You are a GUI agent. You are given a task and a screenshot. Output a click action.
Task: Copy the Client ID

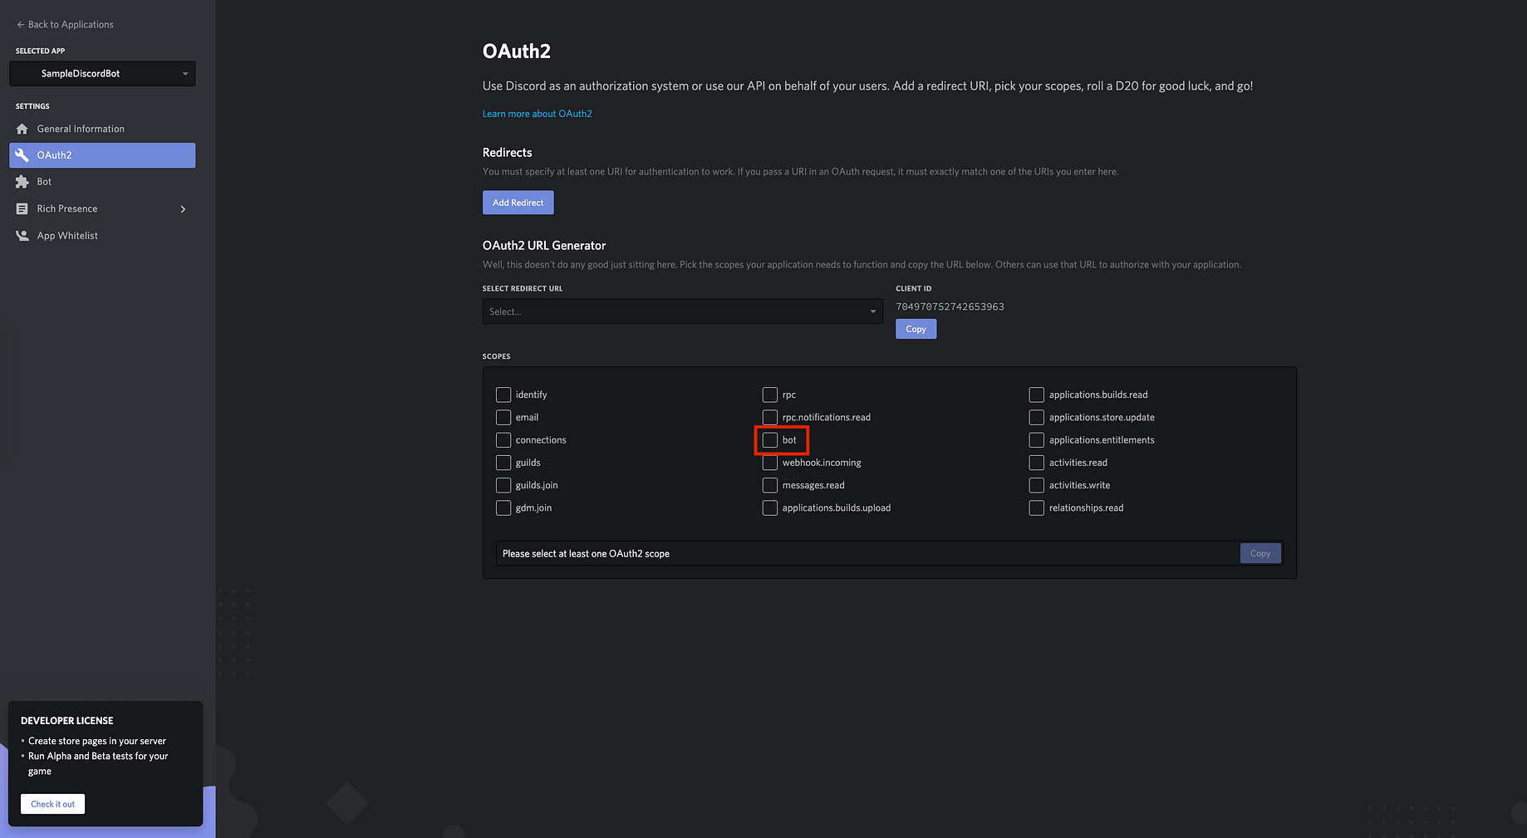tap(916, 329)
